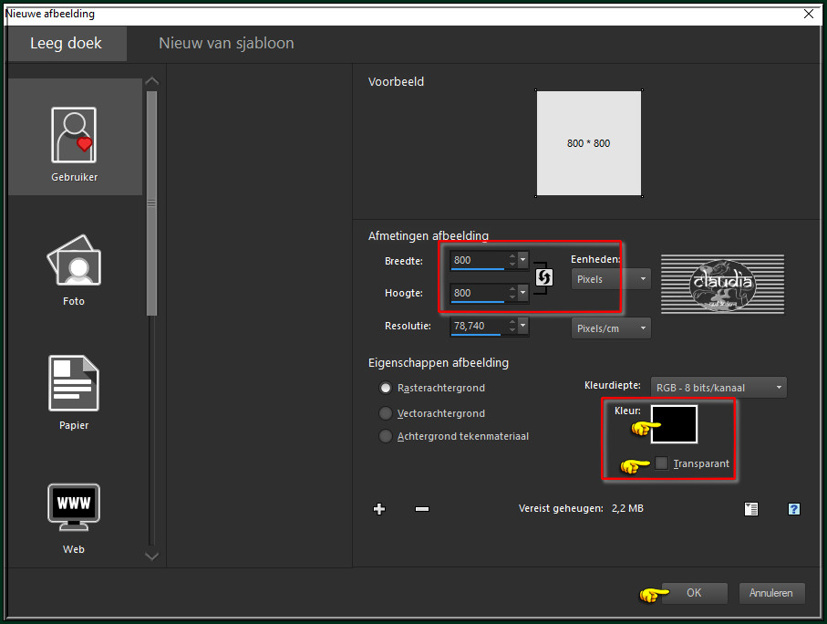
Task: Click the memory details list icon
Action: point(751,509)
